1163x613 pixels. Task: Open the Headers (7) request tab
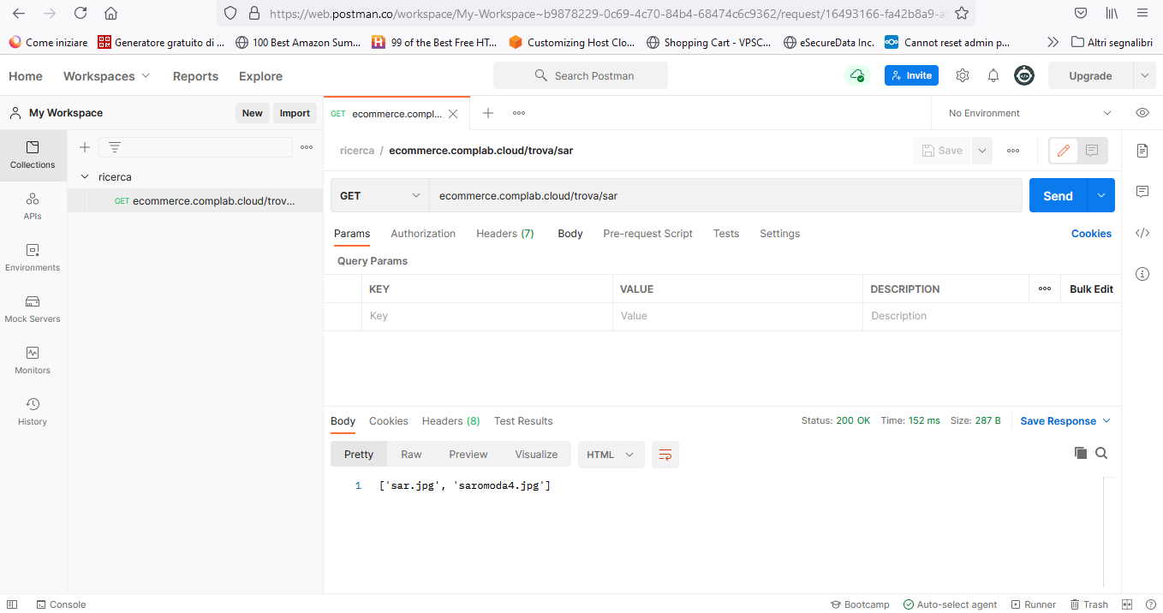click(504, 233)
